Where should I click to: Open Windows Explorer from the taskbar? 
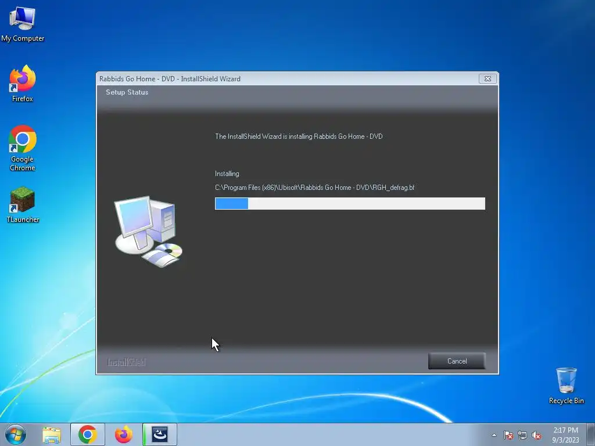pos(52,434)
